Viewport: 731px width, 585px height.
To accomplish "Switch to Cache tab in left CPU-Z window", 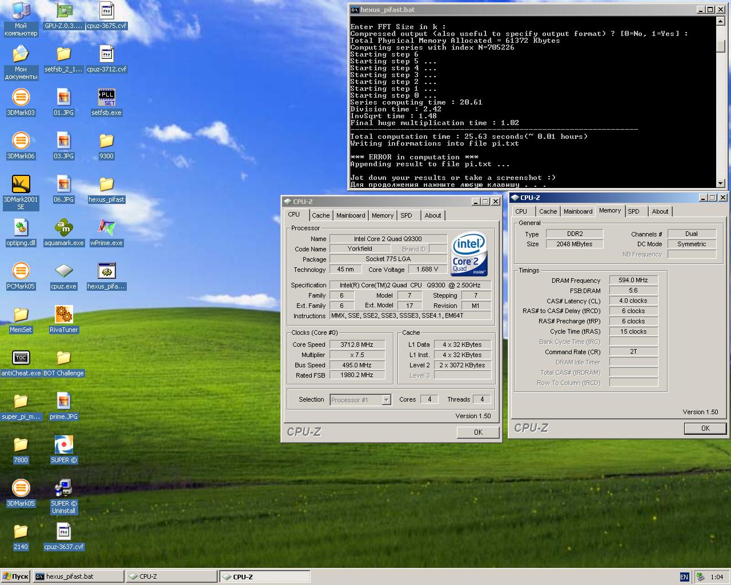I will pos(320,215).
